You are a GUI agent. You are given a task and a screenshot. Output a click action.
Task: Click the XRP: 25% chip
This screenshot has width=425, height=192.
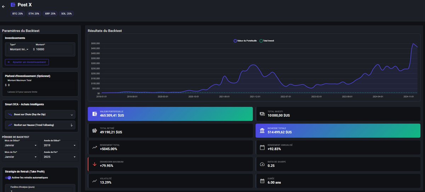(50, 14)
